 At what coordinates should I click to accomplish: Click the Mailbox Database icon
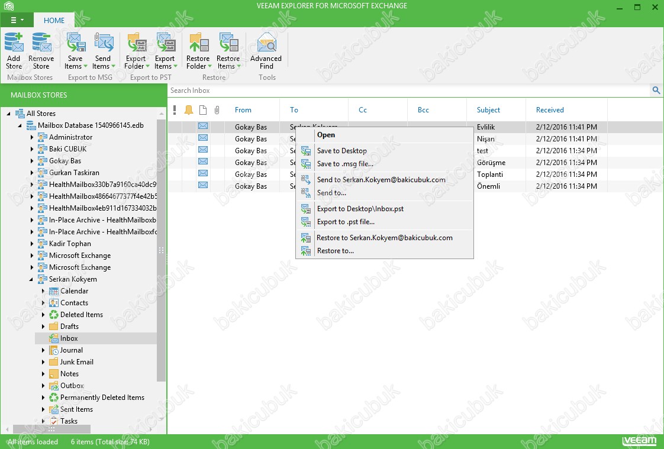click(x=31, y=125)
